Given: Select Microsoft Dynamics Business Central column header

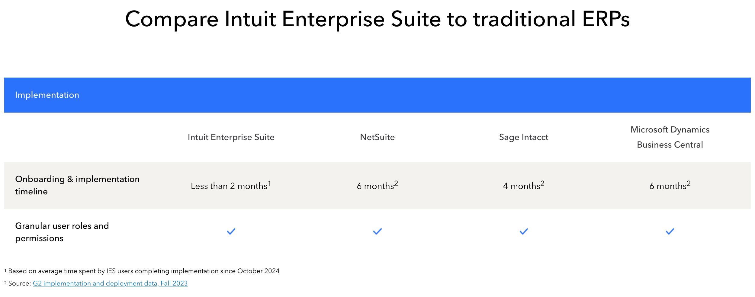Looking at the screenshot, I should pyautogui.click(x=670, y=137).
